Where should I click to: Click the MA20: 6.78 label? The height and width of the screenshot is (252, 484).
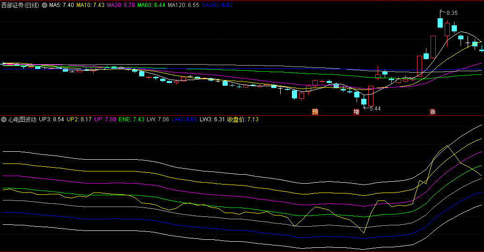(x=121, y=5)
